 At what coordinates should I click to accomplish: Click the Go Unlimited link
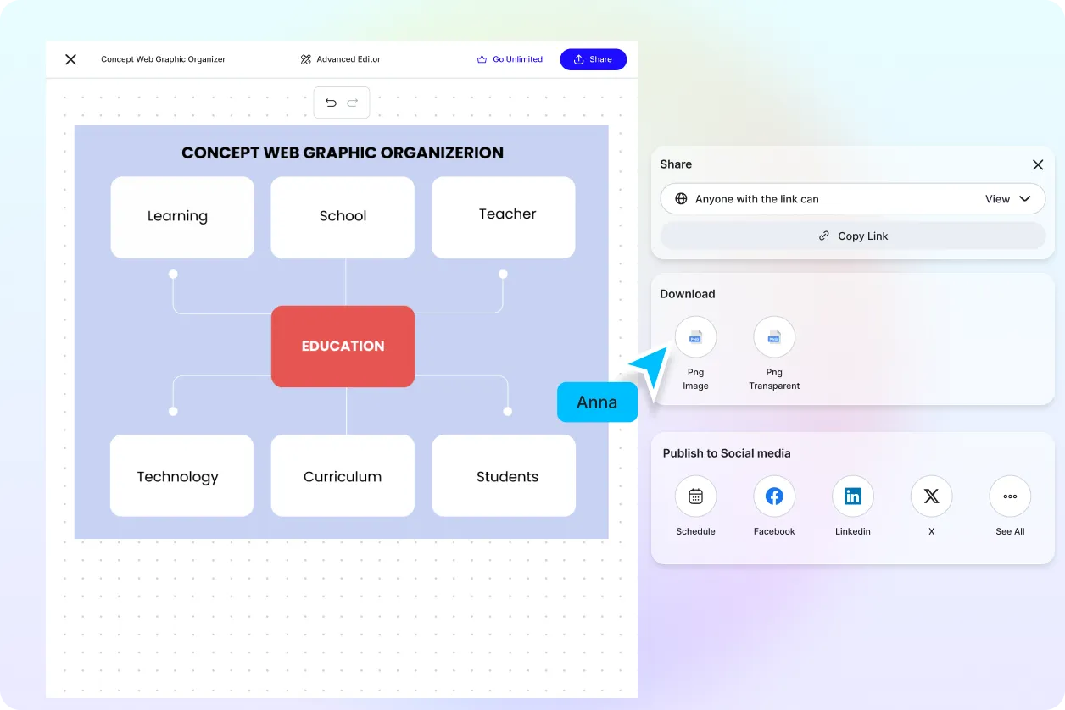coord(510,59)
